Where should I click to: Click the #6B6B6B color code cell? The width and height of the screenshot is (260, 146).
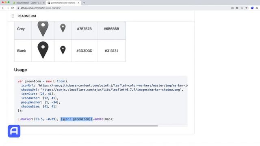pyautogui.click(x=111, y=29)
